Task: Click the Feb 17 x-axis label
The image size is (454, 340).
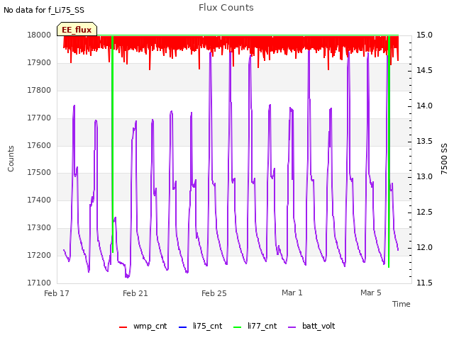Action: [x=57, y=293]
